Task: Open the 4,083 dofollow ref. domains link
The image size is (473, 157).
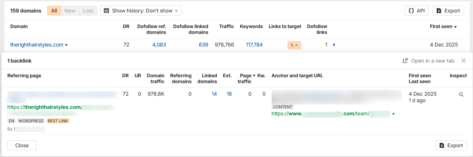Action: coord(159,45)
